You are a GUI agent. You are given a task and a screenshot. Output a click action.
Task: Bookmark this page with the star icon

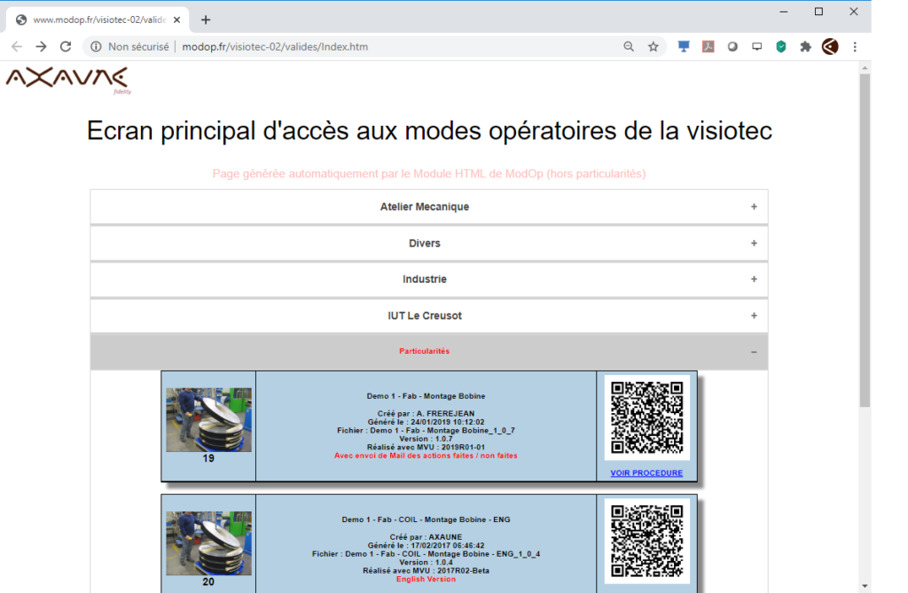tap(654, 47)
